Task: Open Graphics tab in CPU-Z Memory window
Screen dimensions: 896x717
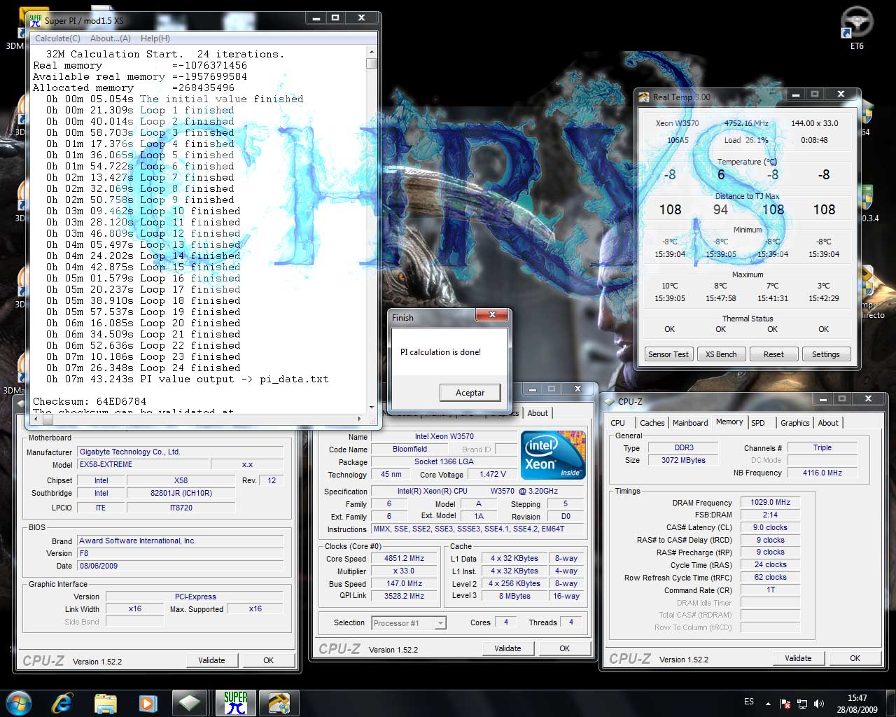Action: click(795, 423)
